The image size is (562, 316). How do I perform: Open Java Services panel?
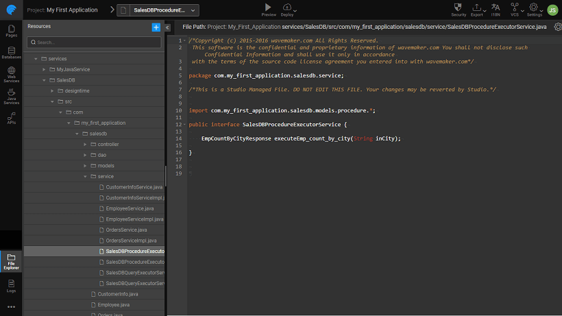point(11,97)
